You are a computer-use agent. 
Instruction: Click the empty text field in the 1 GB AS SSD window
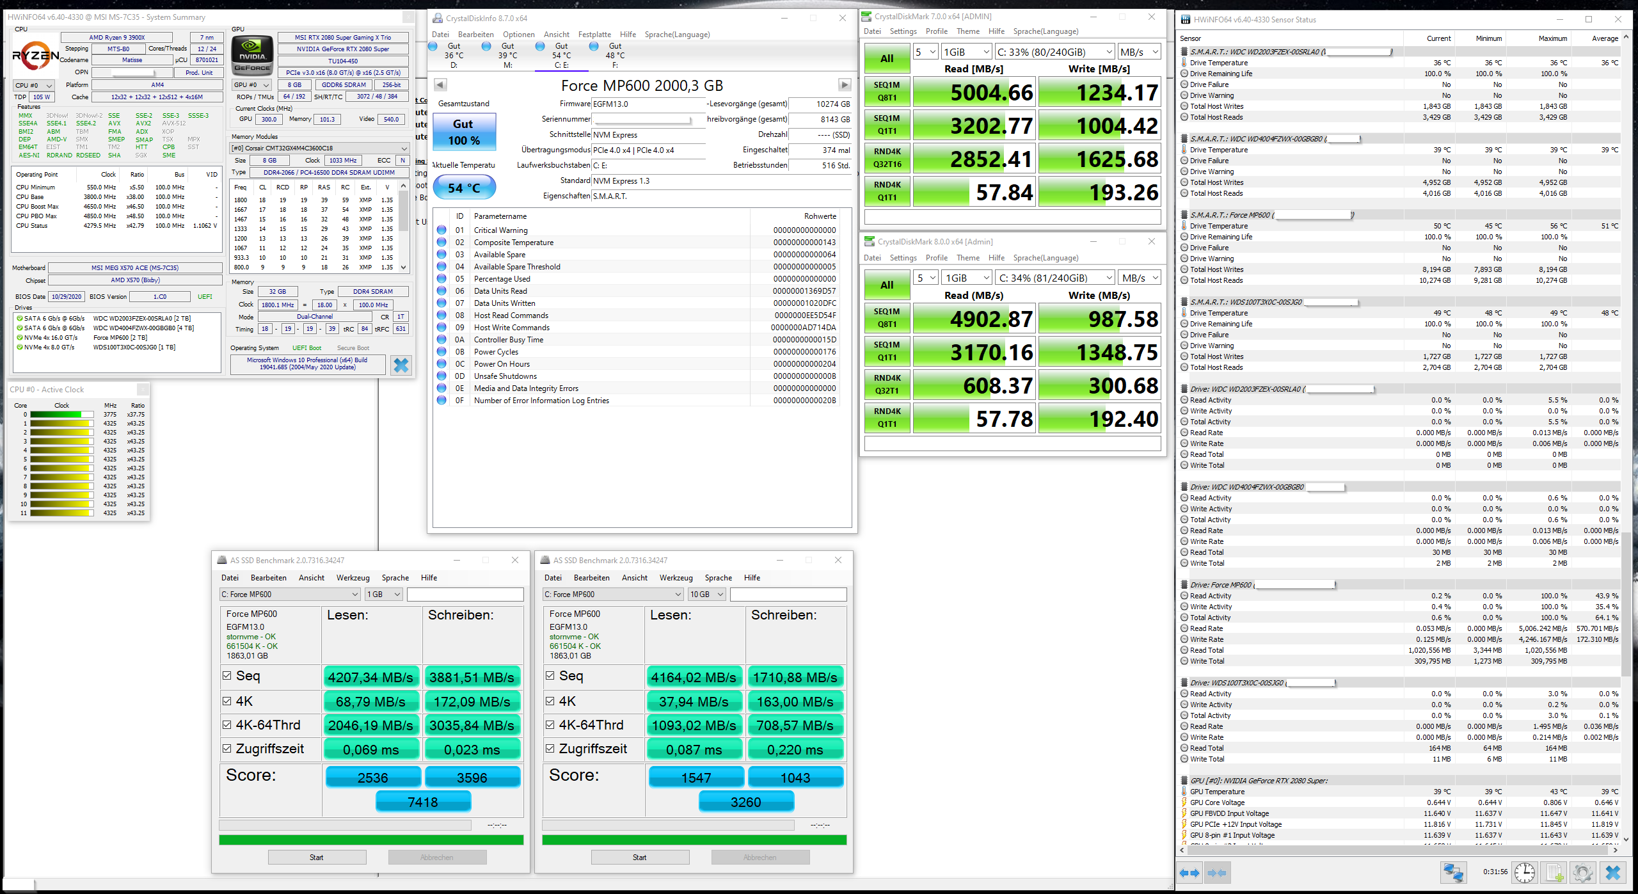pyautogui.click(x=465, y=595)
